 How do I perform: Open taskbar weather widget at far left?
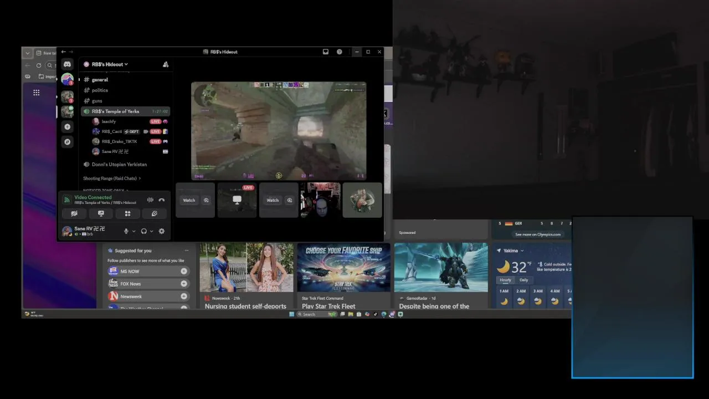click(33, 314)
